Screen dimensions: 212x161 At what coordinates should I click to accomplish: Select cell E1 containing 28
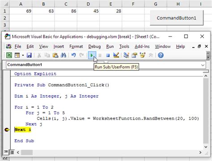[110, 11]
